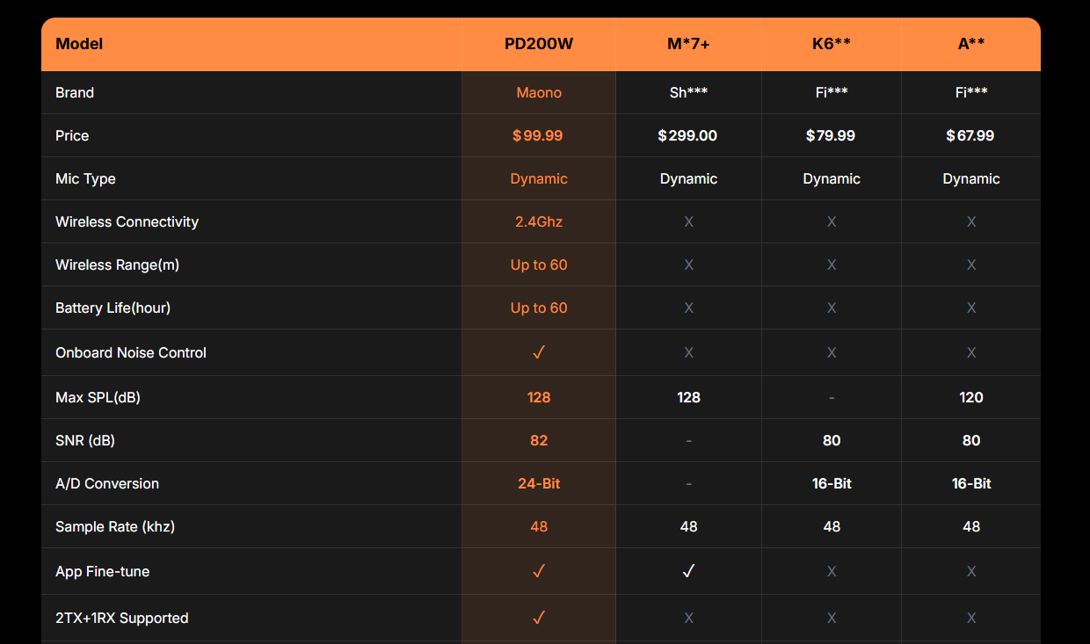Click the A** X for Onboard Noise Control
1090x644 pixels.
pyautogui.click(x=971, y=353)
